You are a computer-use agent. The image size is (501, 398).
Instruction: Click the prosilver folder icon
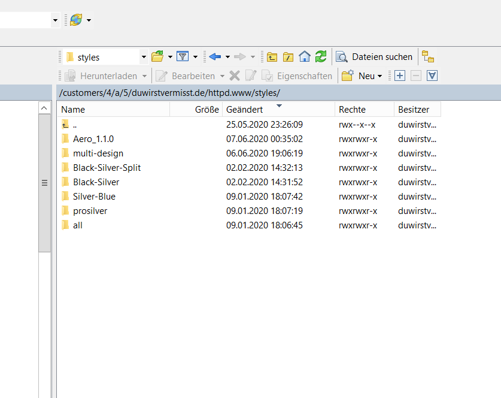pos(65,210)
